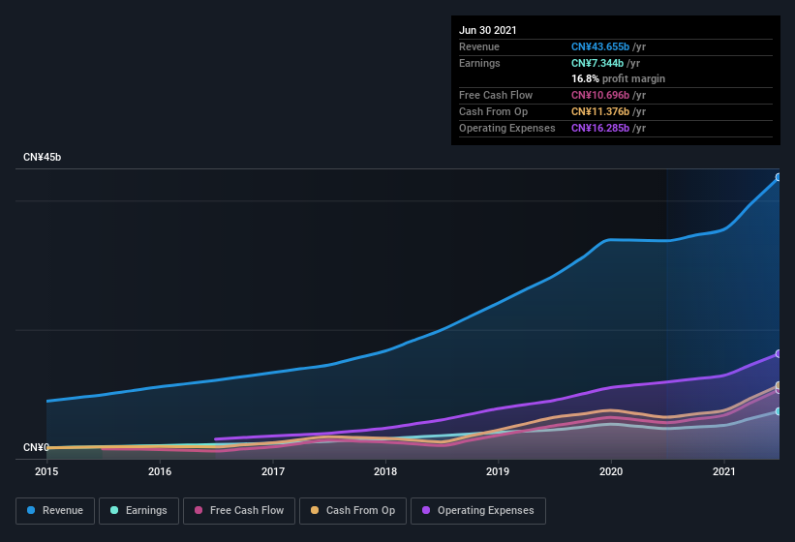Click the CN¥11.376b cash from op value
The width and height of the screenshot is (795, 542).
click(600, 111)
